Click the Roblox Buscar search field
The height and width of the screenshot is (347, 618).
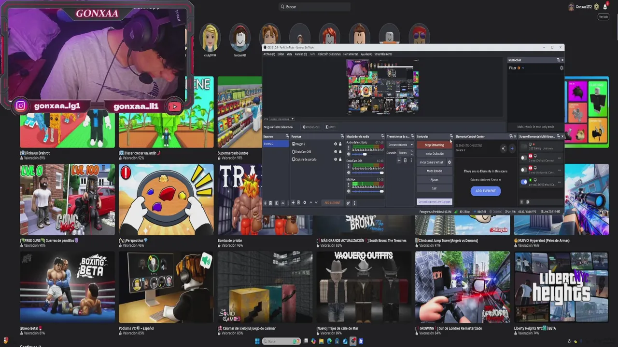pyautogui.click(x=315, y=7)
